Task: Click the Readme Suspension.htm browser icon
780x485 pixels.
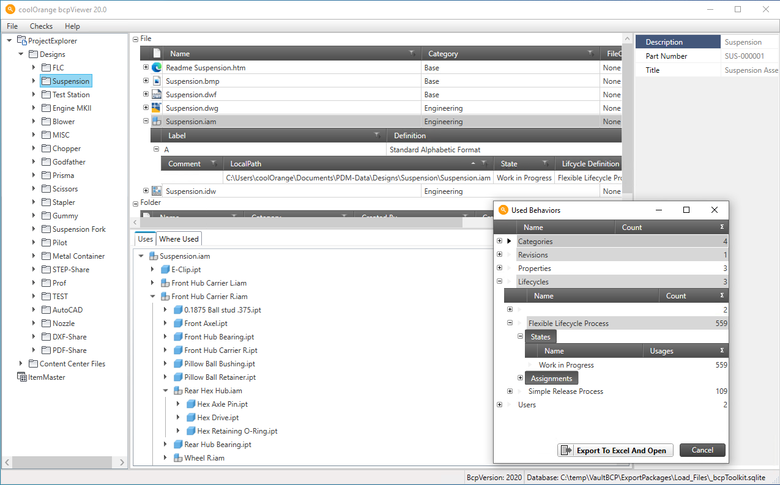Action: (156, 68)
